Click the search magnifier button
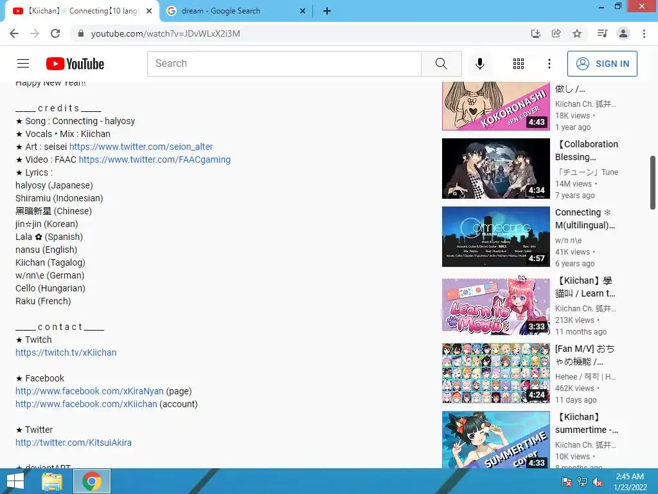Screen dimensions: 658x494 441,64
